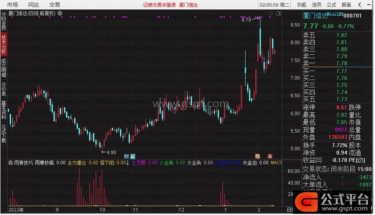This screenshot has width=375, height=215.
Task: Click the 涨 marker below the chart
Action: [x=270, y=156]
